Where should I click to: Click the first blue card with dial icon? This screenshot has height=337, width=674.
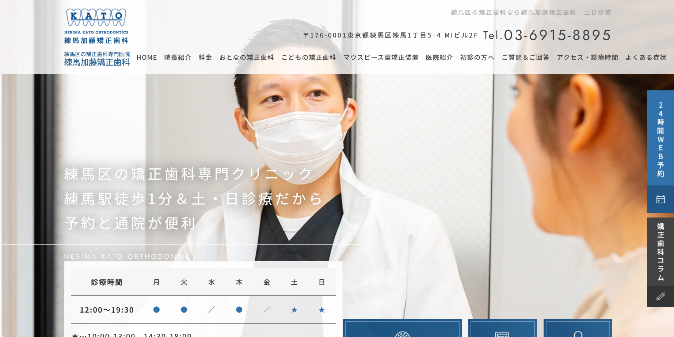[x=402, y=328]
